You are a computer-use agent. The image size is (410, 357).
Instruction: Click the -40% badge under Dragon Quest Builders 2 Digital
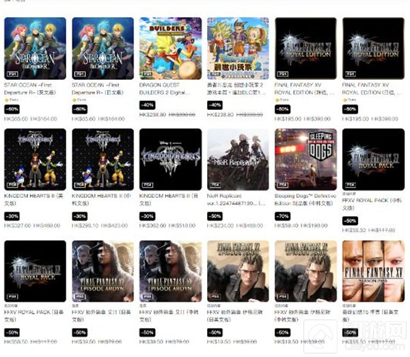point(147,105)
